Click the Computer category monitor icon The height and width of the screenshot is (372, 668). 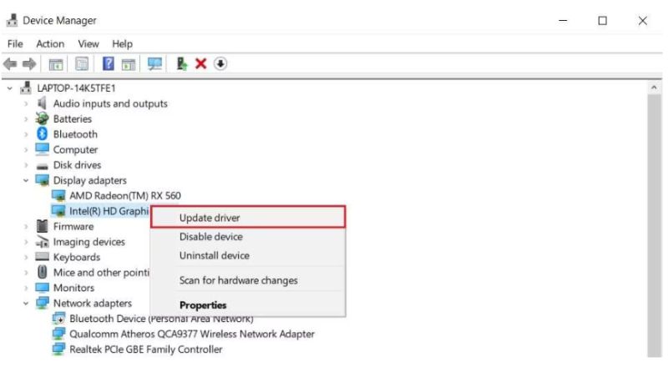pos(43,149)
